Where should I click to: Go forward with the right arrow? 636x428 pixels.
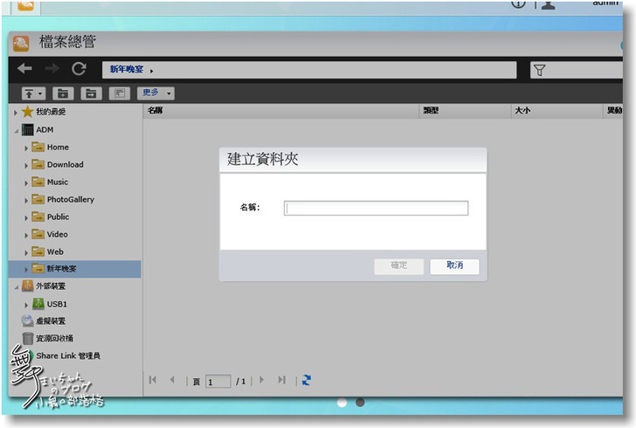tap(52, 68)
